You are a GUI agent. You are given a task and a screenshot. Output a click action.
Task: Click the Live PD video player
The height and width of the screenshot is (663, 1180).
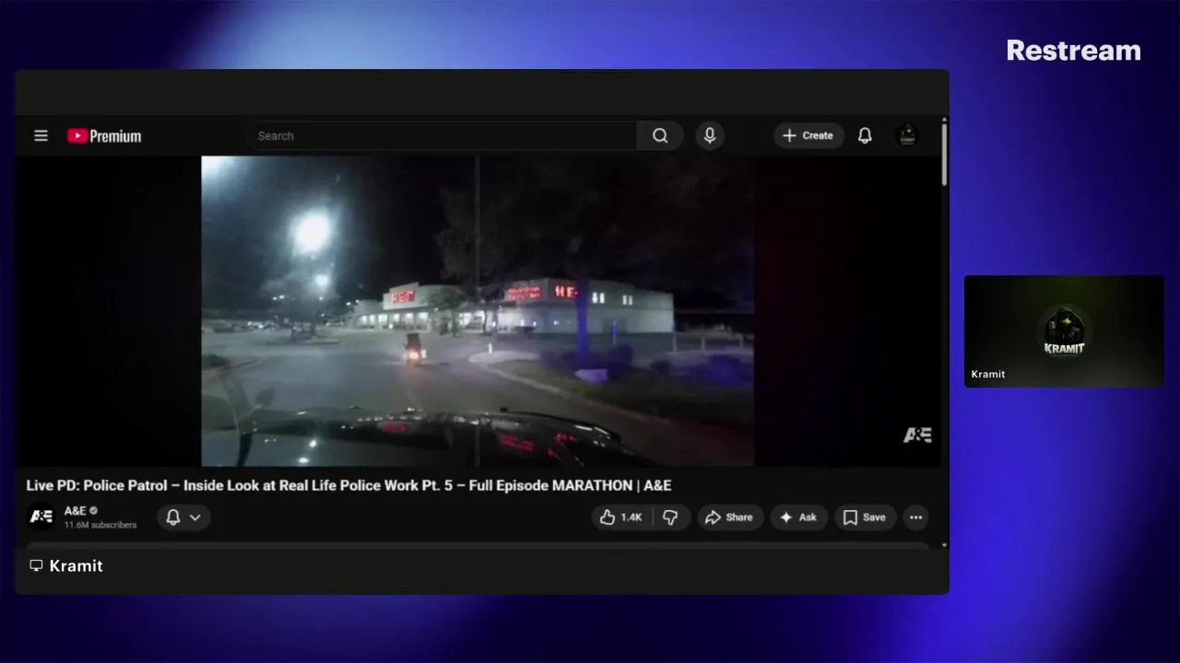pyautogui.click(x=478, y=310)
